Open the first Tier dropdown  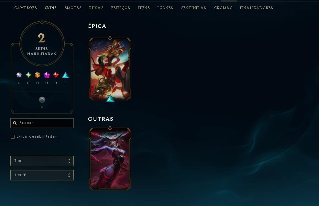pos(42,161)
